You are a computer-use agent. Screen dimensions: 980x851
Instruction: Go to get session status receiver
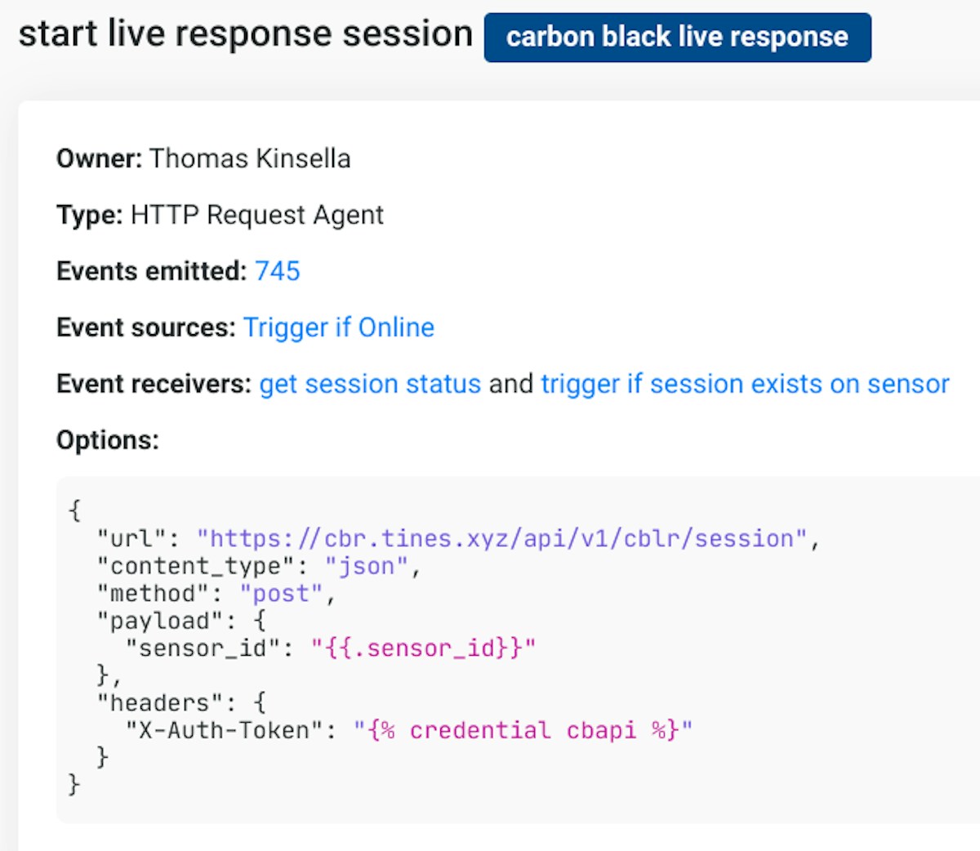click(x=370, y=384)
